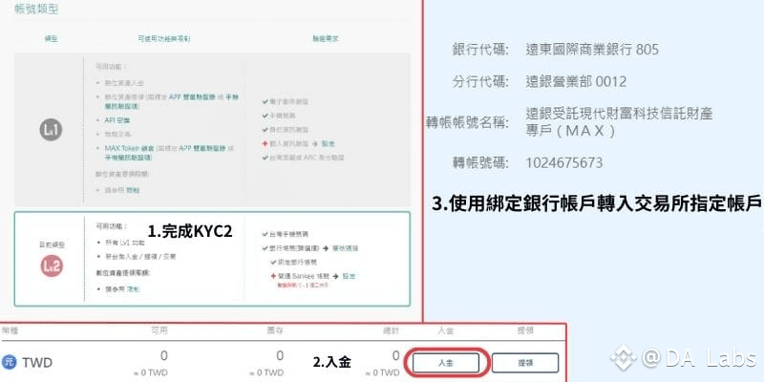Click the 轉帳帳號名稱 label
The image size is (764, 382).
(467, 123)
